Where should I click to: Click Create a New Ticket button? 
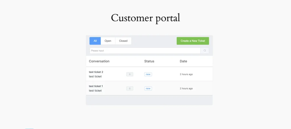(x=193, y=41)
